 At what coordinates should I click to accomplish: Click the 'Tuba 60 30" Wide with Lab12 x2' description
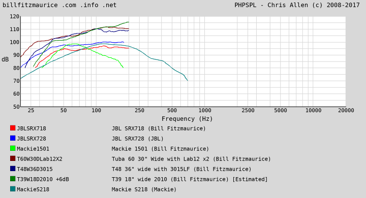pyautogui.click(x=191, y=159)
